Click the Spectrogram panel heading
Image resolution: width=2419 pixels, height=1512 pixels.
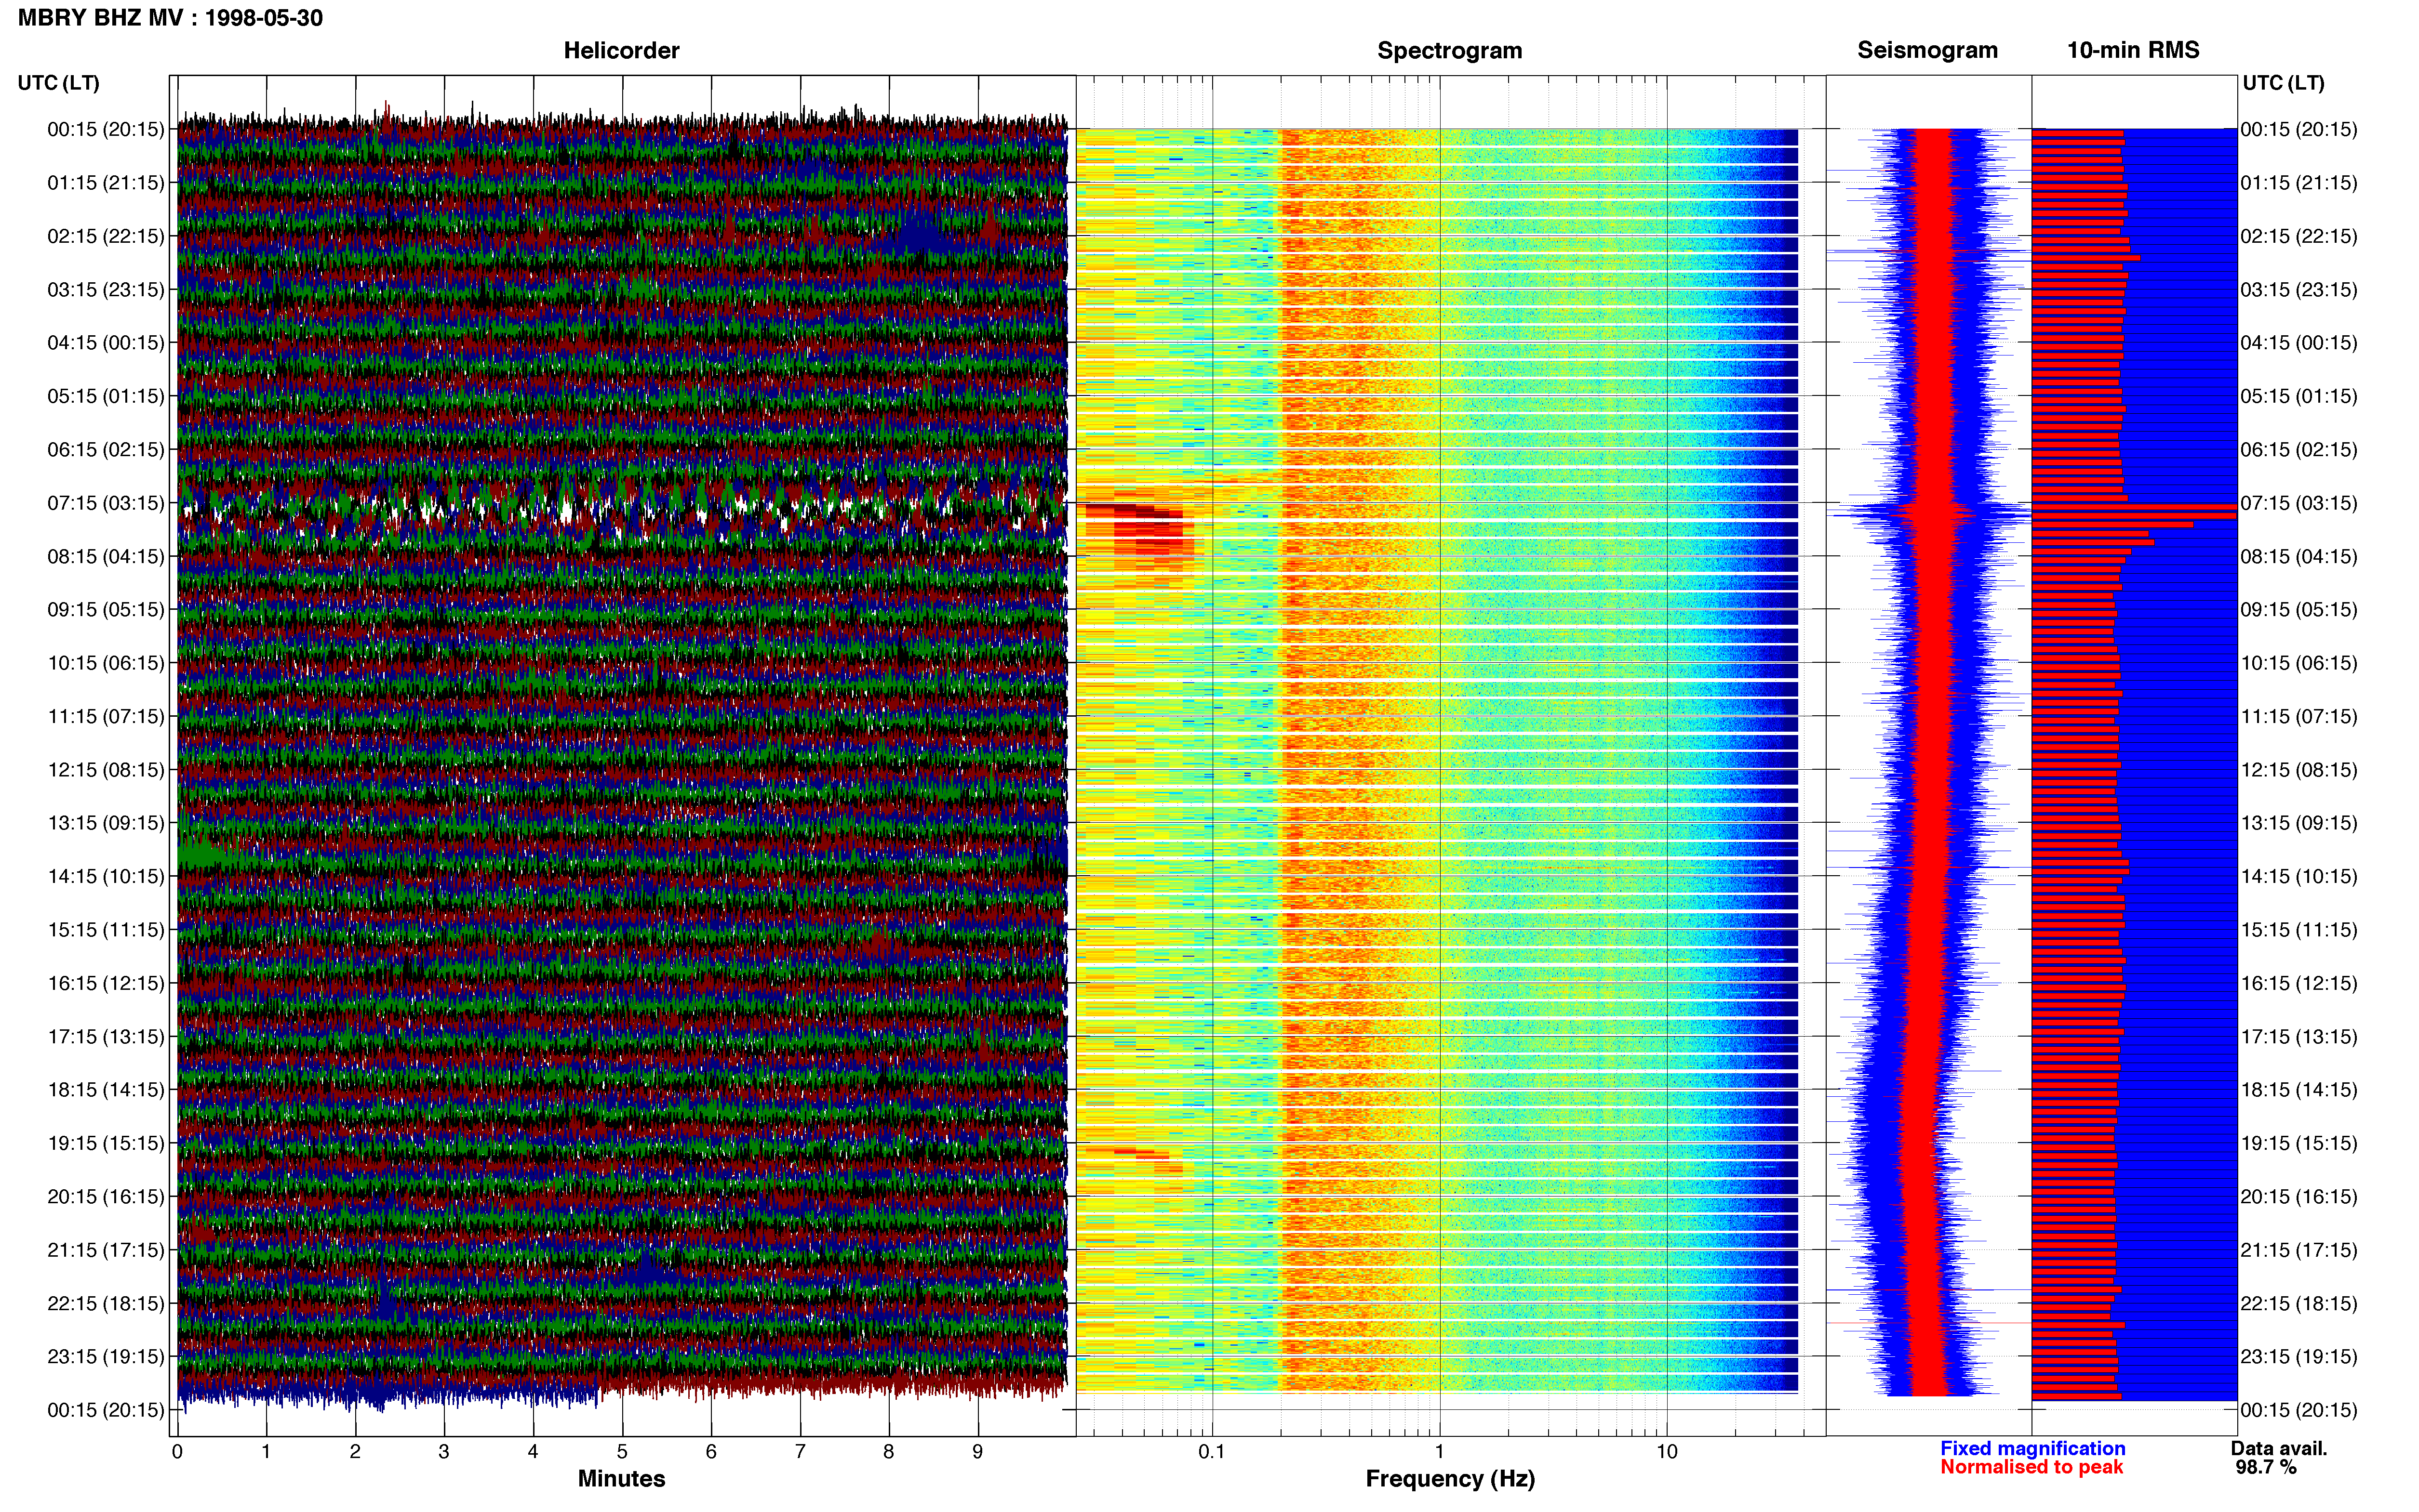1450,50
